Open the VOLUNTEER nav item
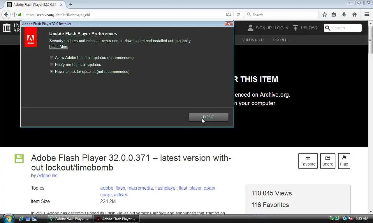373x223 pixels. [253, 40]
